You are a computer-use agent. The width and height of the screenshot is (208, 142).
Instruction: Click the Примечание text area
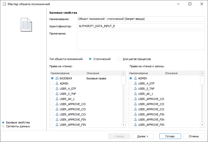tap(141, 40)
